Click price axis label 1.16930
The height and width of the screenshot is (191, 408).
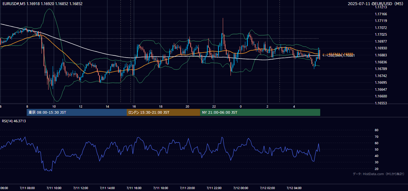coord(381,48)
